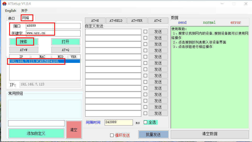Click the 关键字 field with www.usr.cn
This screenshot has width=252, height=142.
53,33
